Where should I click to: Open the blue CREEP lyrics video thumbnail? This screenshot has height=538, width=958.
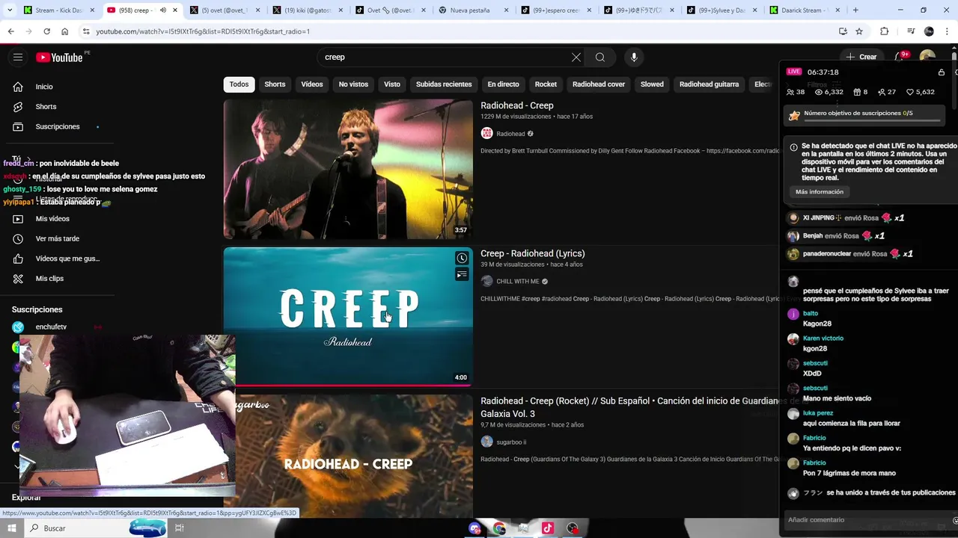click(x=348, y=316)
